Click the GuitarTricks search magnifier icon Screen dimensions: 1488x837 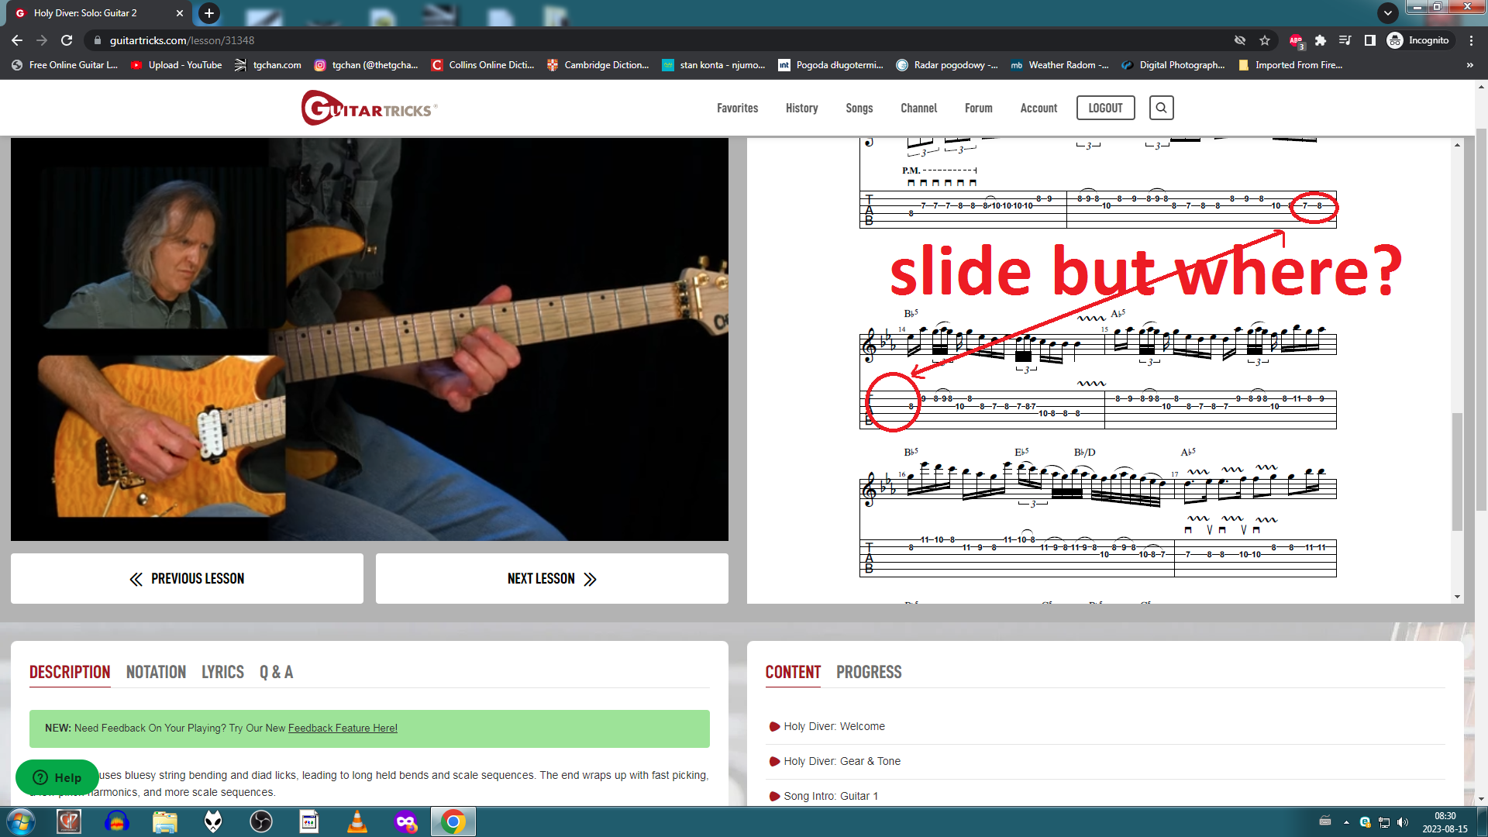[x=1161, y=108]
